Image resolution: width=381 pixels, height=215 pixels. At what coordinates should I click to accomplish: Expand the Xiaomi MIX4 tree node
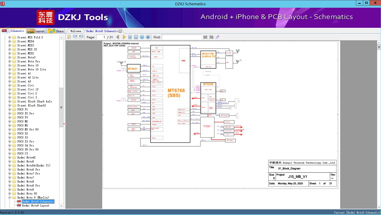coord(10,41)
